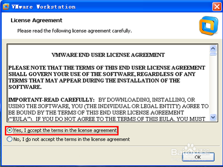Click the 'VMWARE END USER LICENSE AGREEMENT' heading
The height and width of the screenshot is (167, 223).
[x=108, y=55]
